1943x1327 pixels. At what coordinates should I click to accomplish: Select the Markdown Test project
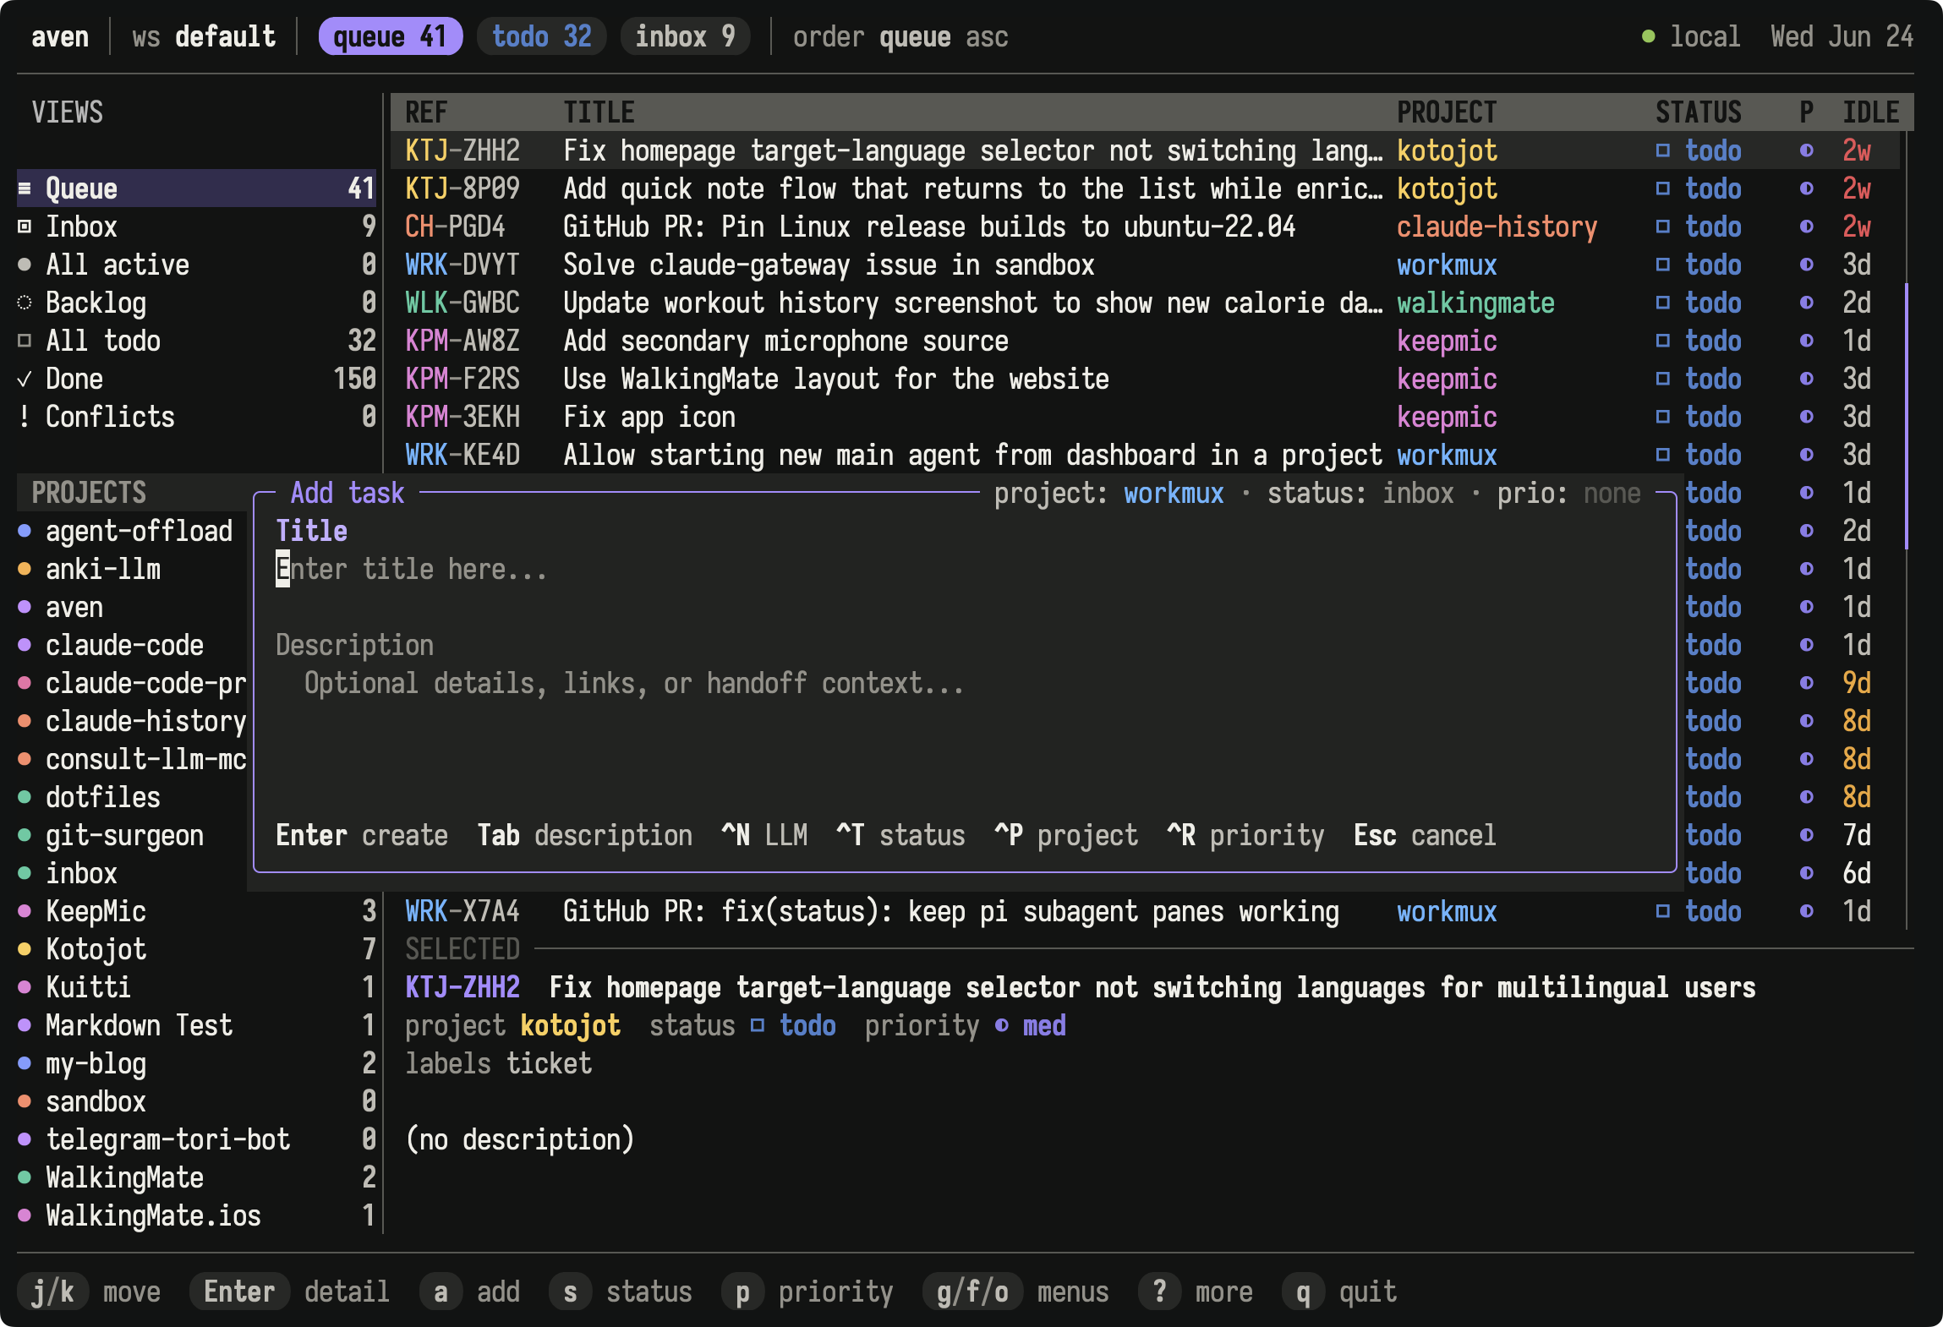[196, 1025]
